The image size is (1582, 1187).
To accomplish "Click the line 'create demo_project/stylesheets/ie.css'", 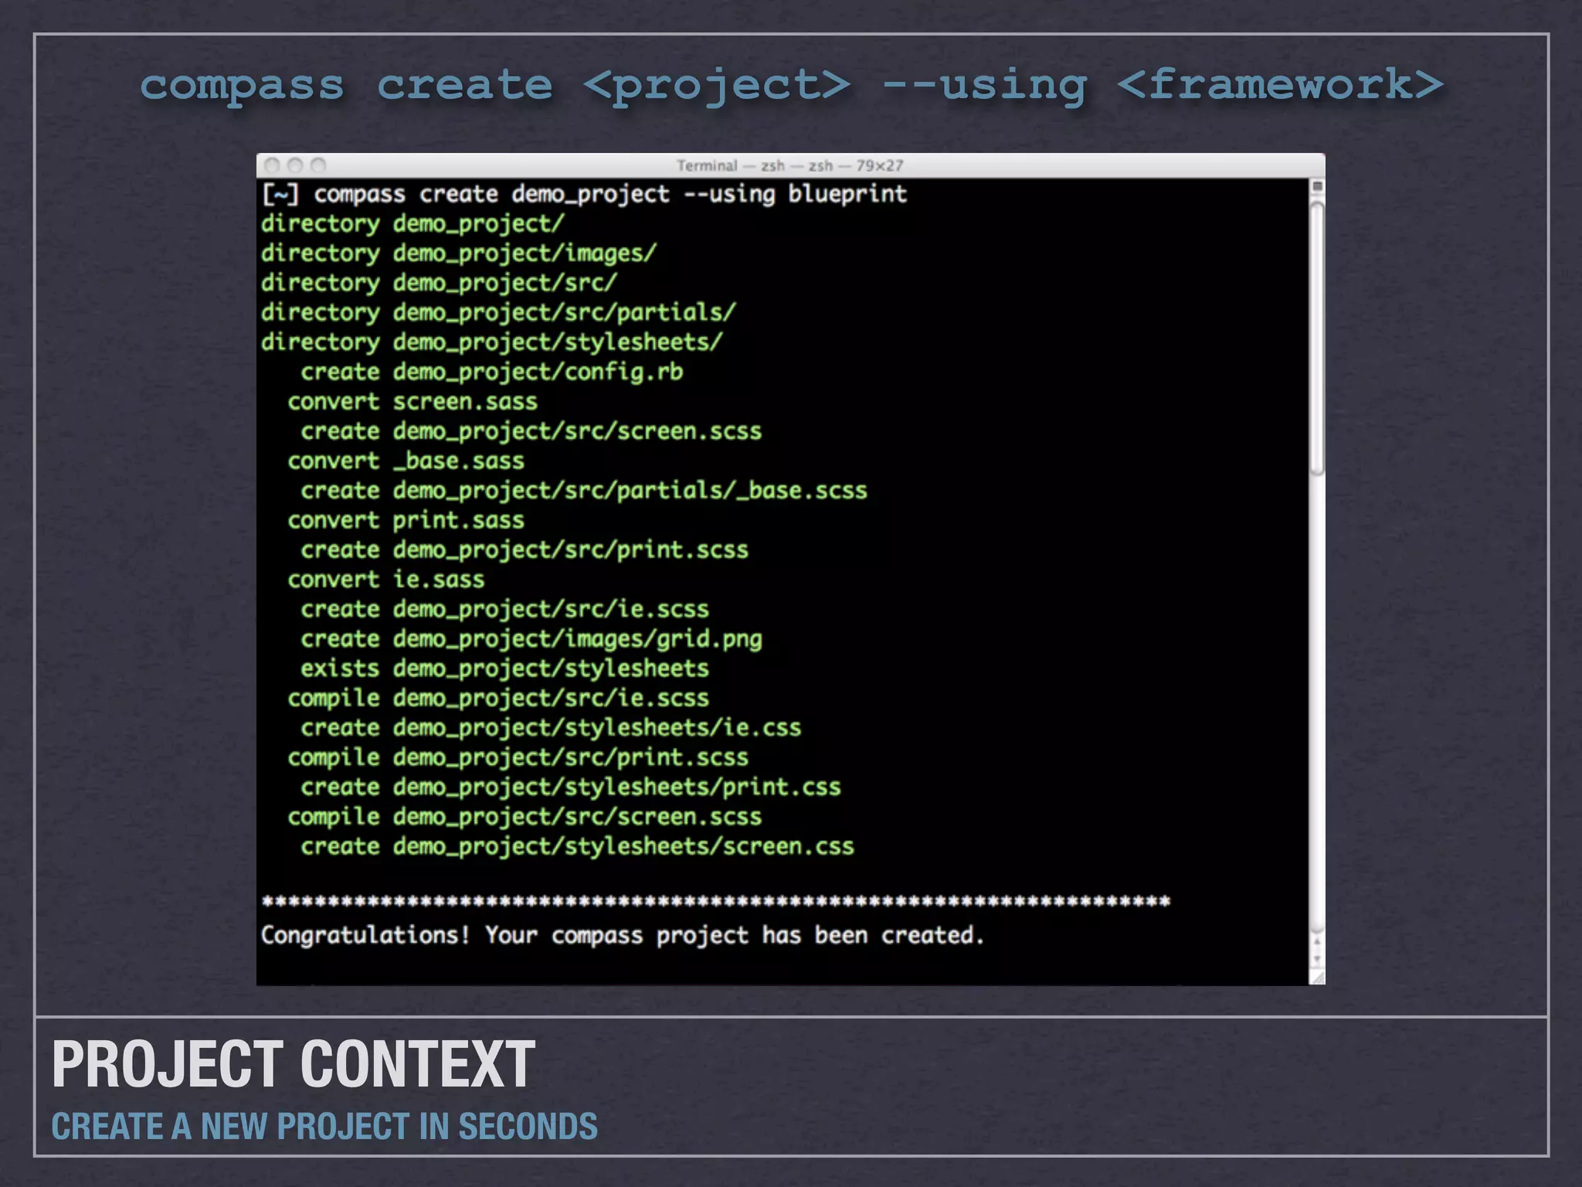I will (551, 728).
